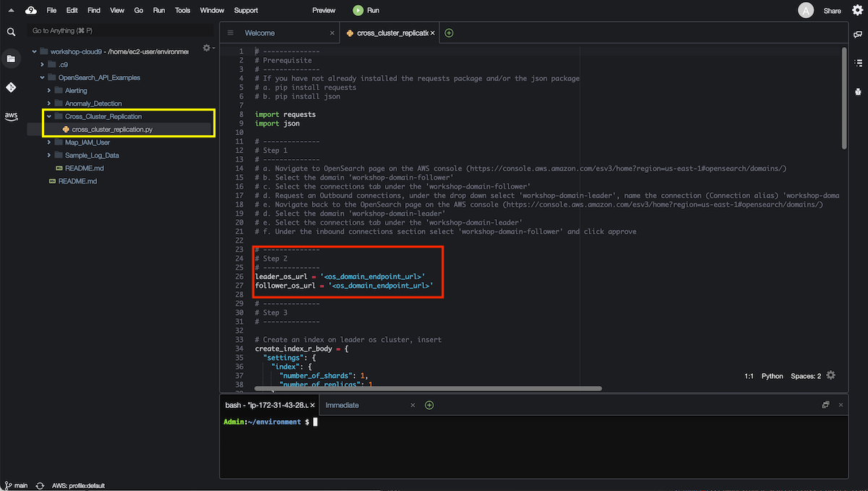Click the editor vertical scrollbar
The image size is (868, 491).
tap(844, 99)
